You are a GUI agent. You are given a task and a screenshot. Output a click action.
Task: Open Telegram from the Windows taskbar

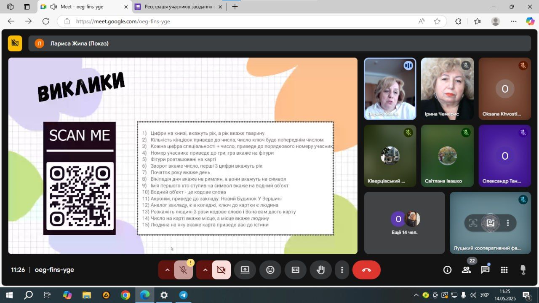(x=183, y=295)
